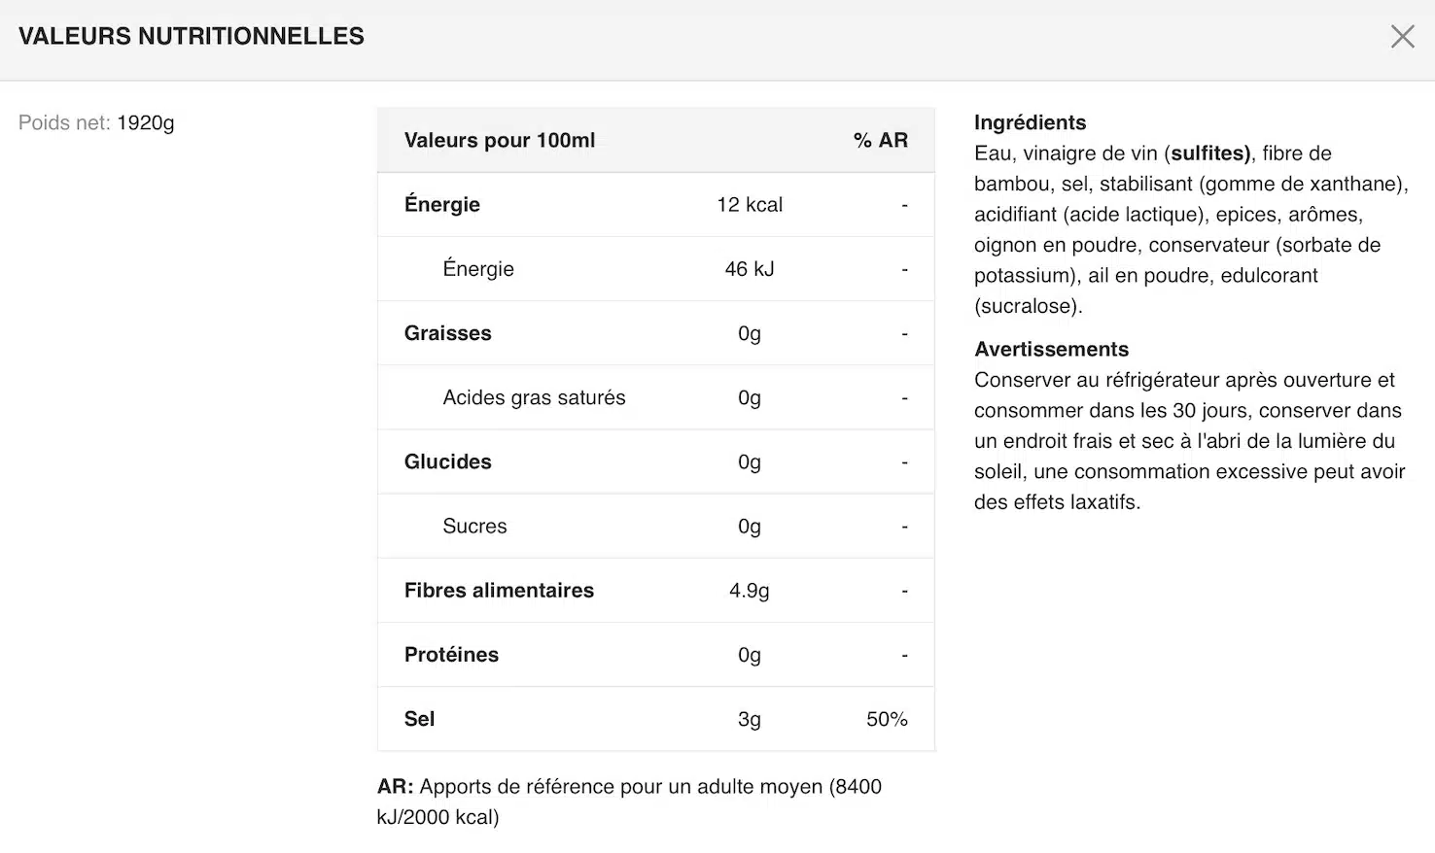Select the Valeurs pour 100ml header

click(x=500, y=141)
